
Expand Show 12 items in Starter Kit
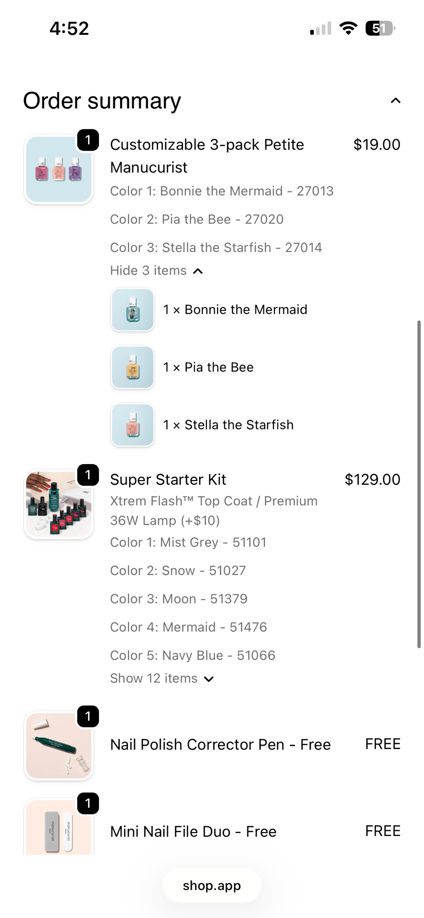(x=162, y=678)
